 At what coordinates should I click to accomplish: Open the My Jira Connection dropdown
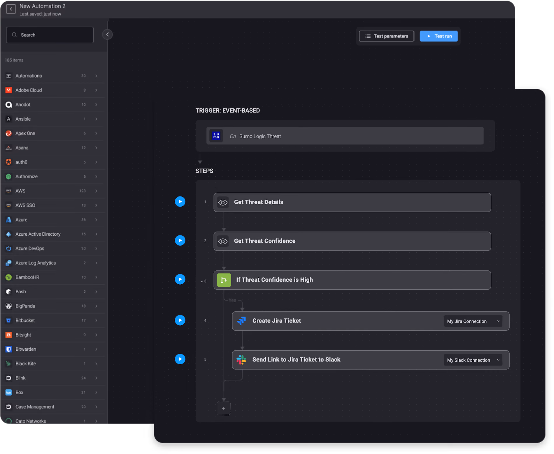coord(473,321)
